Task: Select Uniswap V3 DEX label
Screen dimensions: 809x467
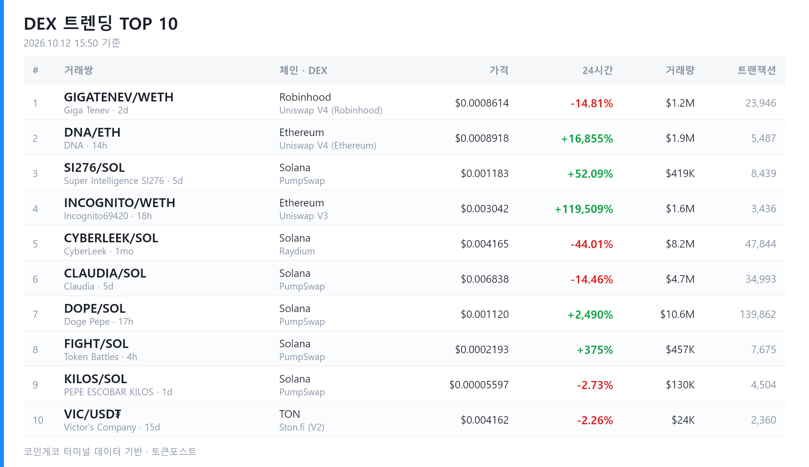Action: pos(303,216)
